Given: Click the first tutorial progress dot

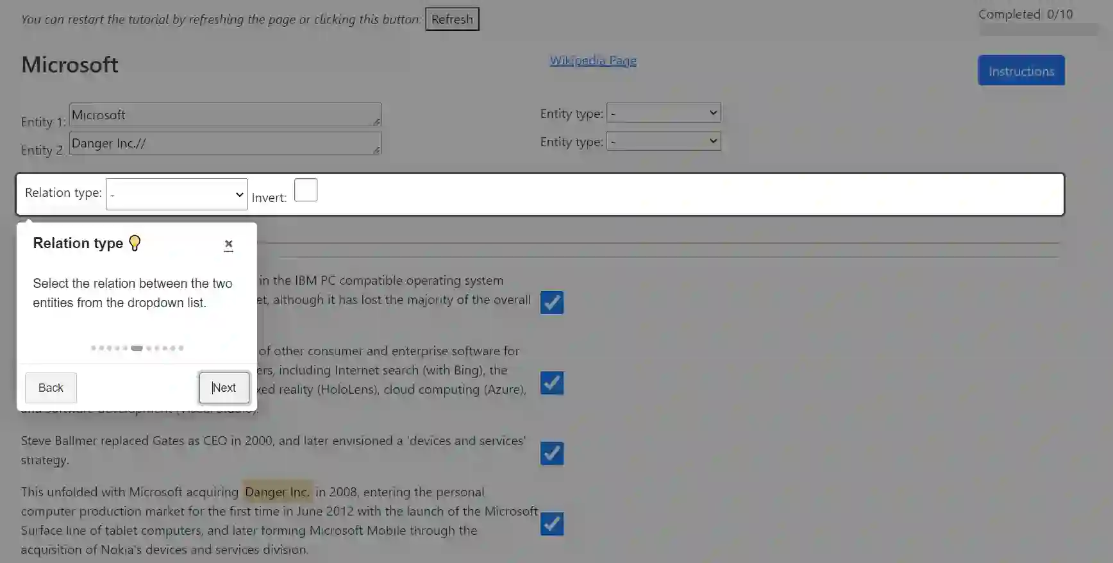Looking at the screenshot, I should (94, 348).
